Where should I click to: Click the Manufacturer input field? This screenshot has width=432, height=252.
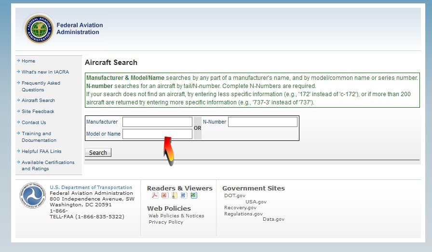coord(157,122)
